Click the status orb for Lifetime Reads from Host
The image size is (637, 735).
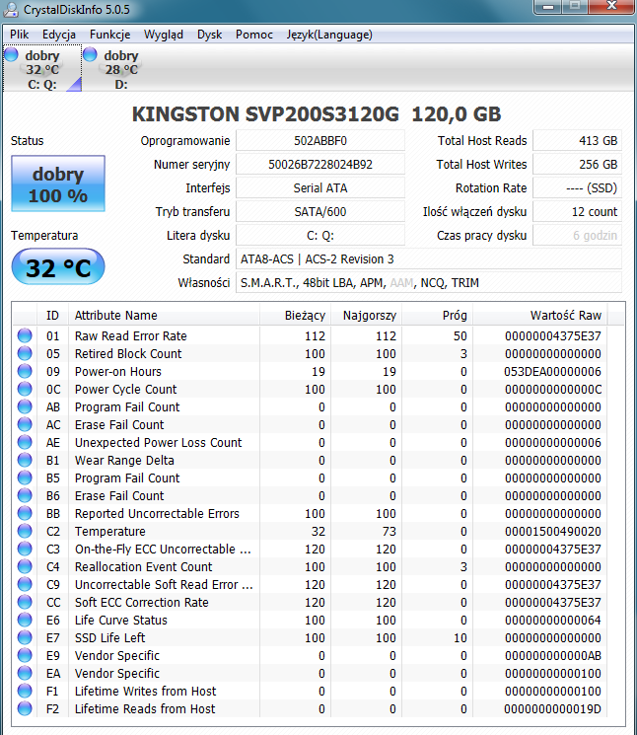click(25, 708)
